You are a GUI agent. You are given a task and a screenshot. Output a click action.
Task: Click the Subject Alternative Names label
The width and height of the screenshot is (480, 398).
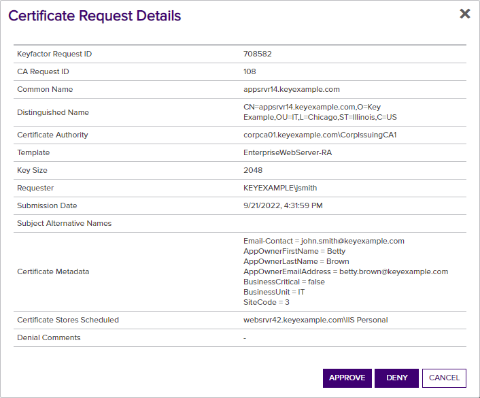(x=64, y=223)
